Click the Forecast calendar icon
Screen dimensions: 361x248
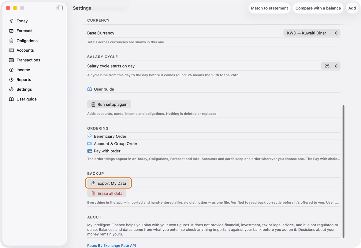pos(11,31)
